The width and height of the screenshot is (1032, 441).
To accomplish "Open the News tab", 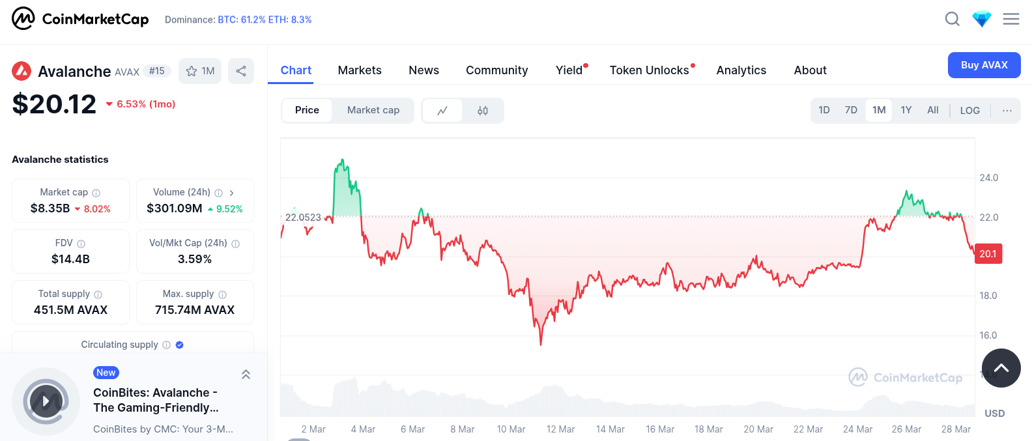I will click(x=423, y=70).
